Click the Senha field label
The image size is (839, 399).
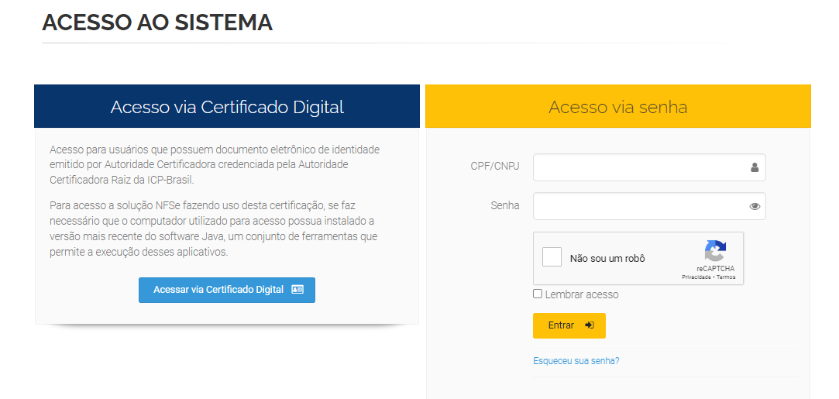(x=505, y=205)
